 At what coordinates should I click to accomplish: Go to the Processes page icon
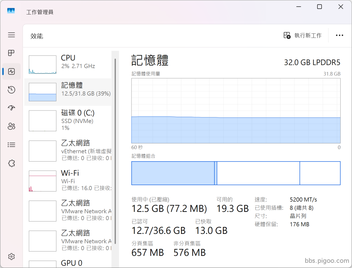(11, 53)
